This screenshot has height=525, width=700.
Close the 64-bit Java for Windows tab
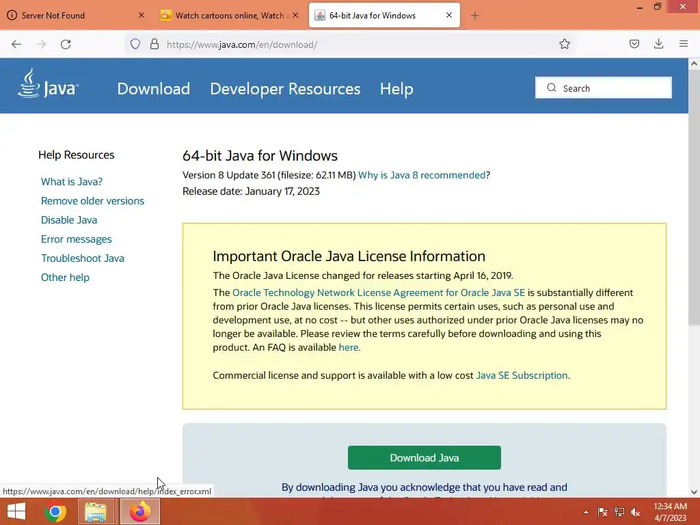pos(449,15)
